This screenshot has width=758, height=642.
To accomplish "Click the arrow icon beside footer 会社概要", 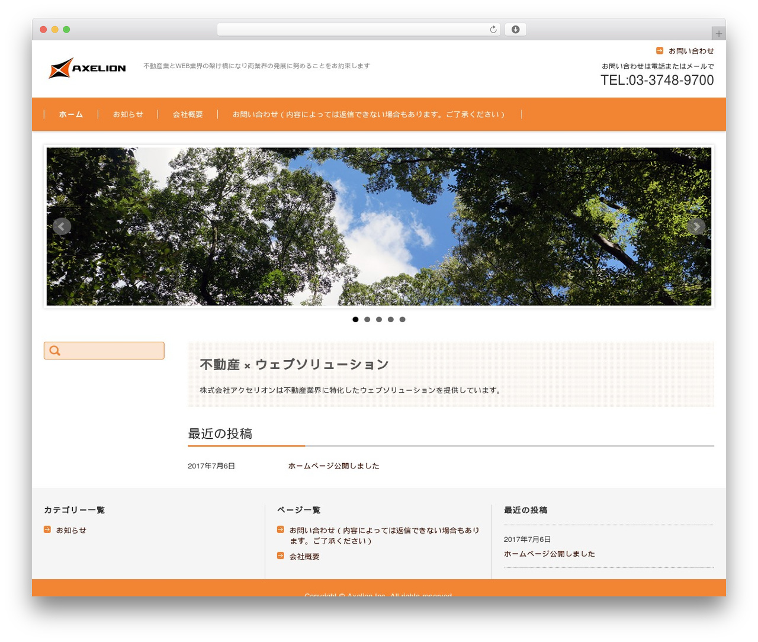I will [281, 556].
